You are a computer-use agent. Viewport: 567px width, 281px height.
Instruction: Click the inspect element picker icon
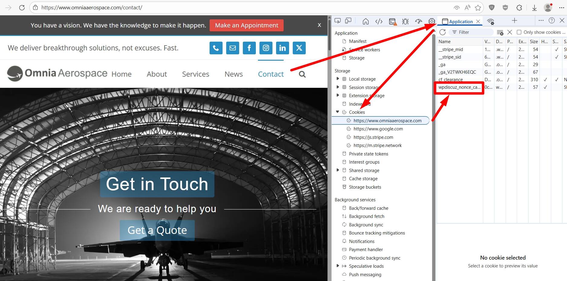point(337,21)
